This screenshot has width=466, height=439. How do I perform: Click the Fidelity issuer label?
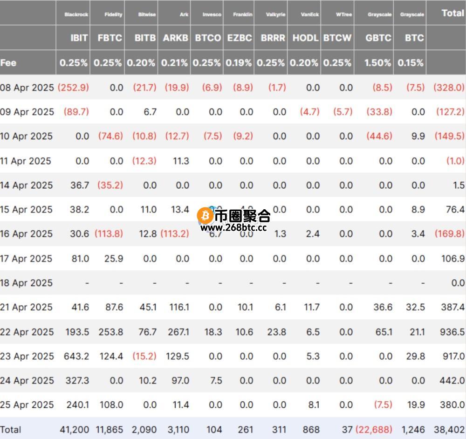point(113,14)
